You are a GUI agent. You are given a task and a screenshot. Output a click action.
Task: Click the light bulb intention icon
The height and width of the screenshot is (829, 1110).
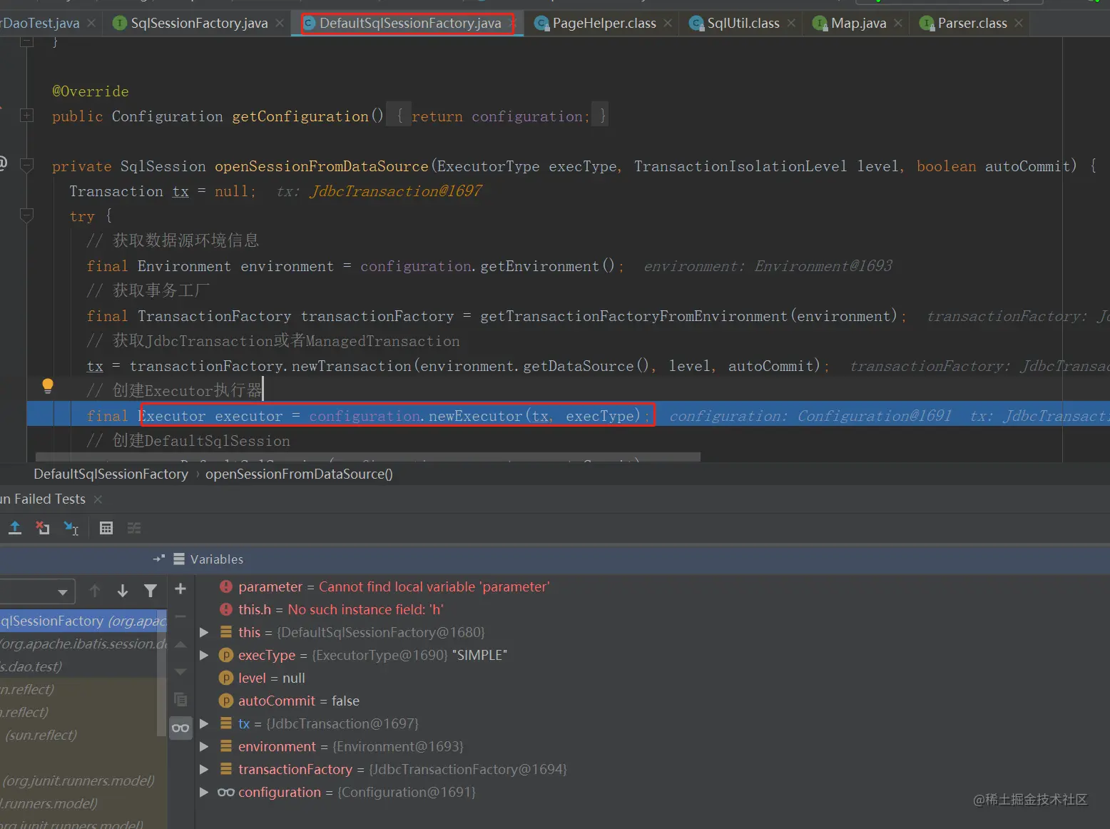(x=48, y=387)
